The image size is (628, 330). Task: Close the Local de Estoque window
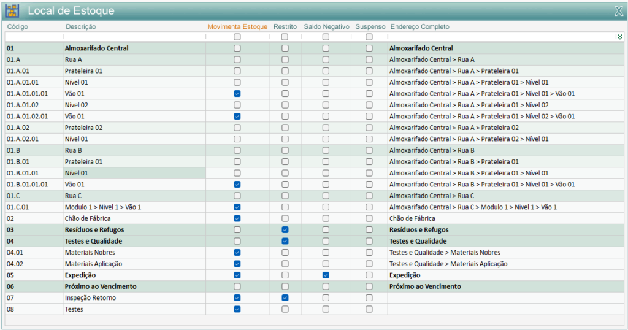pyautogui.click(x=618, y=11)
